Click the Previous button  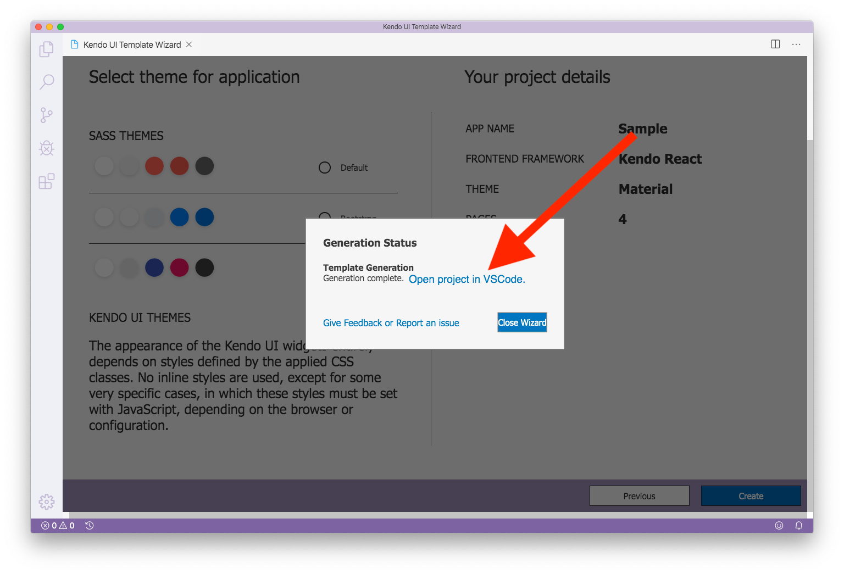click(640, 496)
